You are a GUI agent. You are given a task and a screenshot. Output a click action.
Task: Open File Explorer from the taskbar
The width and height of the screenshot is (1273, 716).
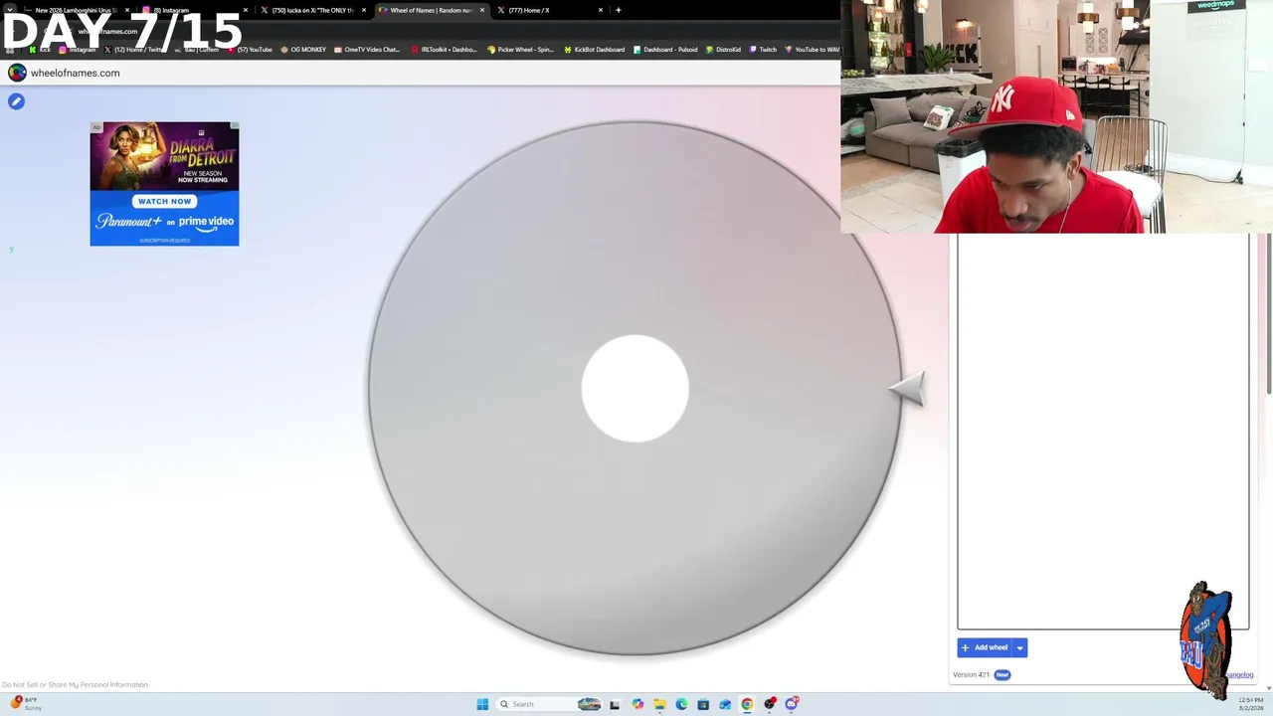pyautogui.click(x=659, y=704)
